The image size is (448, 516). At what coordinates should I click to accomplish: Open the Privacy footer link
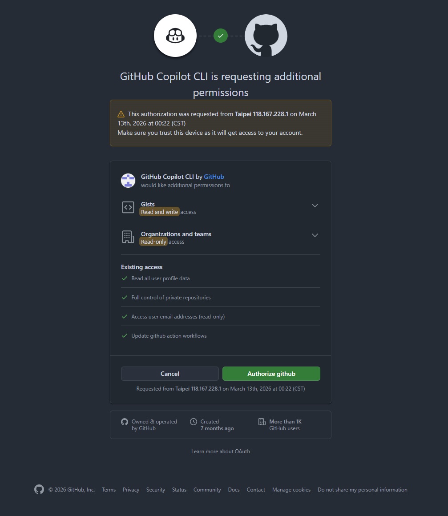coord(131,490)
